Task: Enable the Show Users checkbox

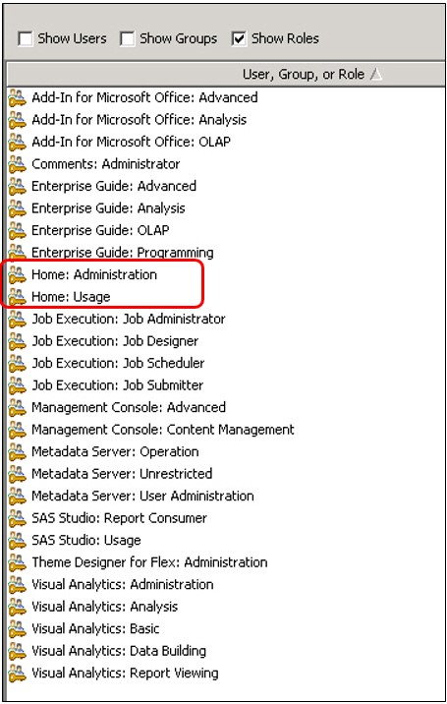Action: [26, 38]
